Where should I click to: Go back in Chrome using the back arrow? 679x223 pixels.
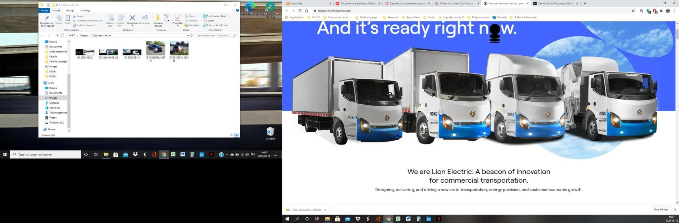(287, 11)
